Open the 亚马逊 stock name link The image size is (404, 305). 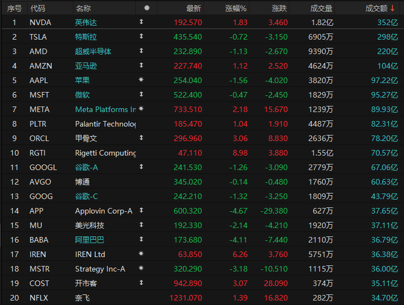tap(86, 66)
